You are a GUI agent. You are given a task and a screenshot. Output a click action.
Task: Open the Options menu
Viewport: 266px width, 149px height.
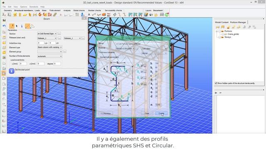(24, 7)
